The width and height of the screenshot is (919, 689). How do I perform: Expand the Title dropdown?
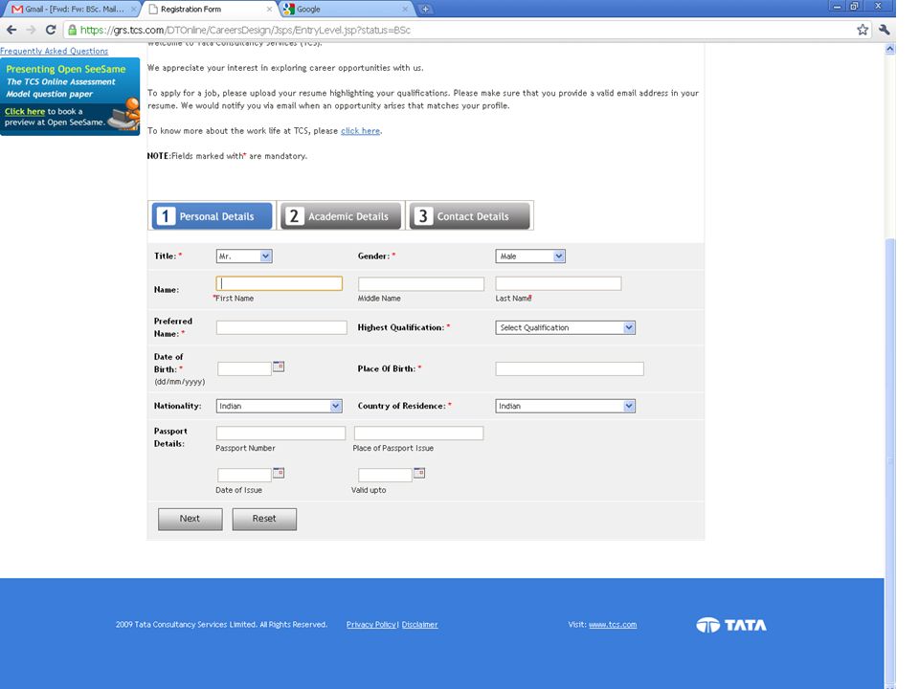244,256
